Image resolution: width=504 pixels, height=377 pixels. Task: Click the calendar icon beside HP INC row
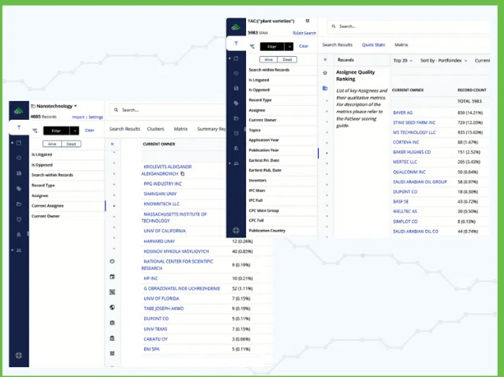point(112,277)
